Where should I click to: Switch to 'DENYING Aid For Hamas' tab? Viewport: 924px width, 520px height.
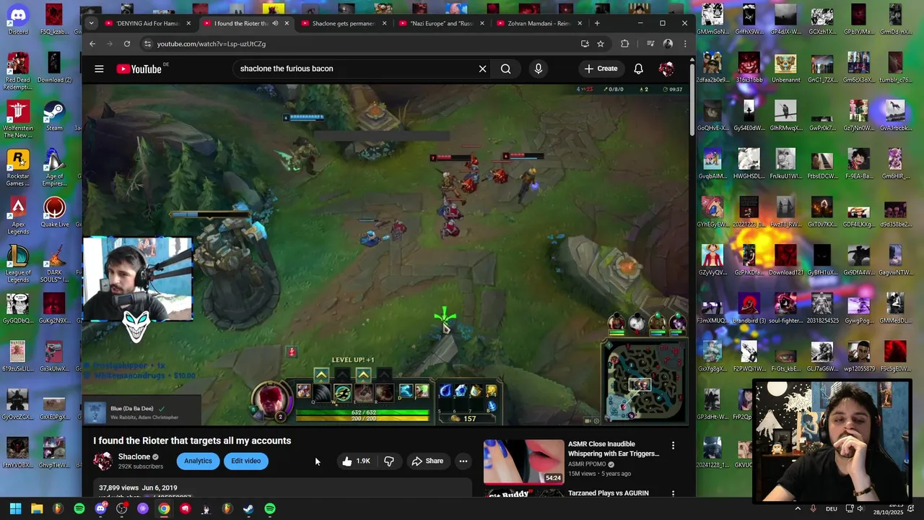tap(147, 23)
